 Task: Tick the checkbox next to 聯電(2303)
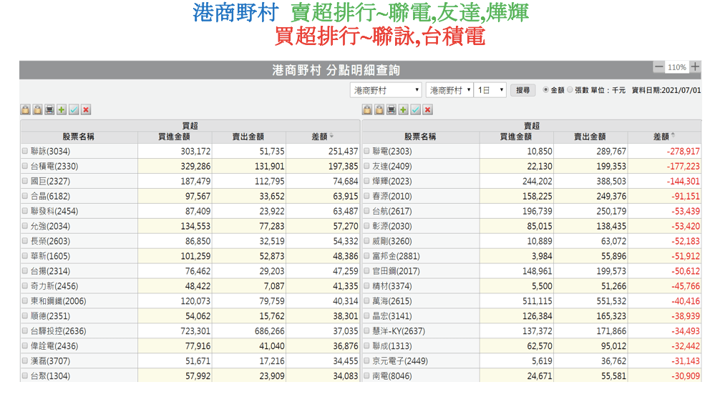pyautogui.click(x=366, y=152)
